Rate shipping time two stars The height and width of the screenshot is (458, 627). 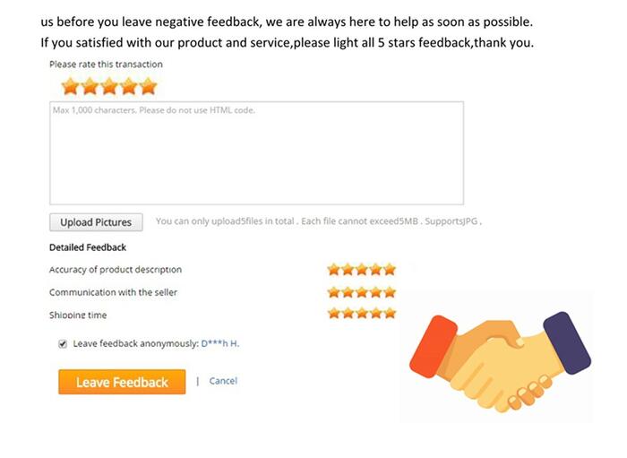tap(348, 313)
